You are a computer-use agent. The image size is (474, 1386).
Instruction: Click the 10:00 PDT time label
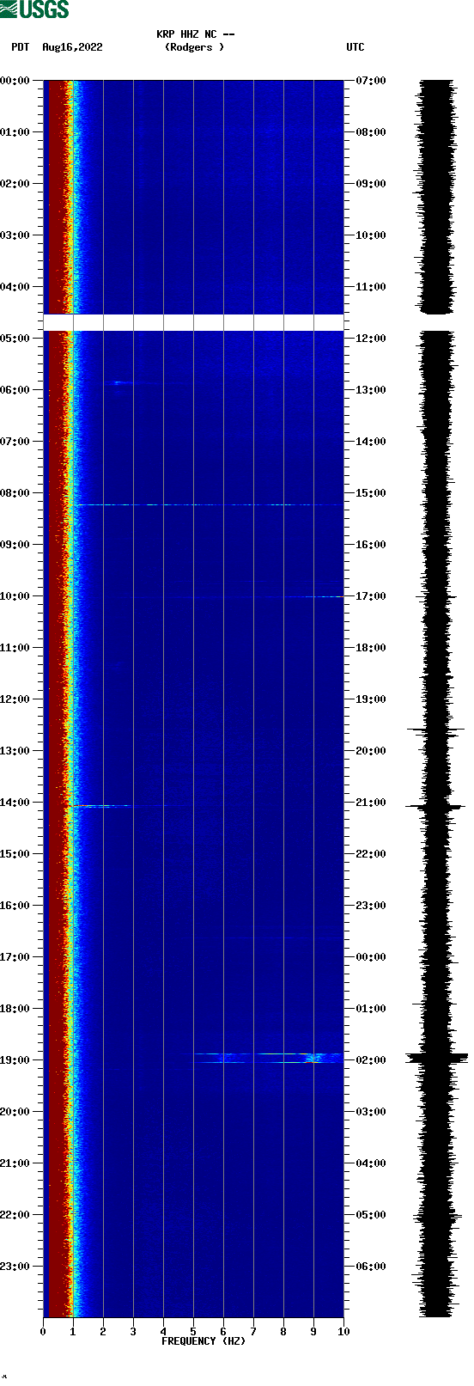click(x=15, y=596)
